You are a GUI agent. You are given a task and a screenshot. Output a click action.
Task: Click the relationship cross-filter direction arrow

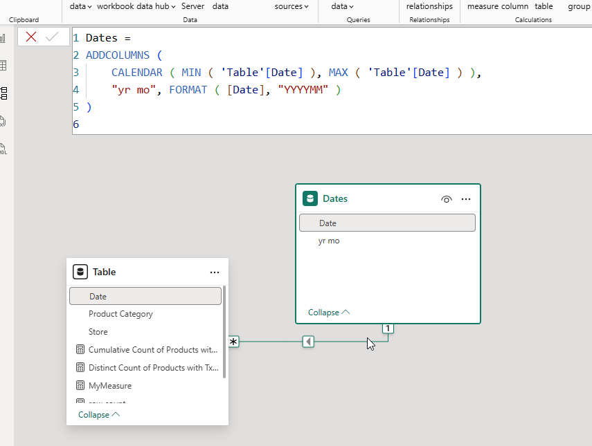coord(308,342)
